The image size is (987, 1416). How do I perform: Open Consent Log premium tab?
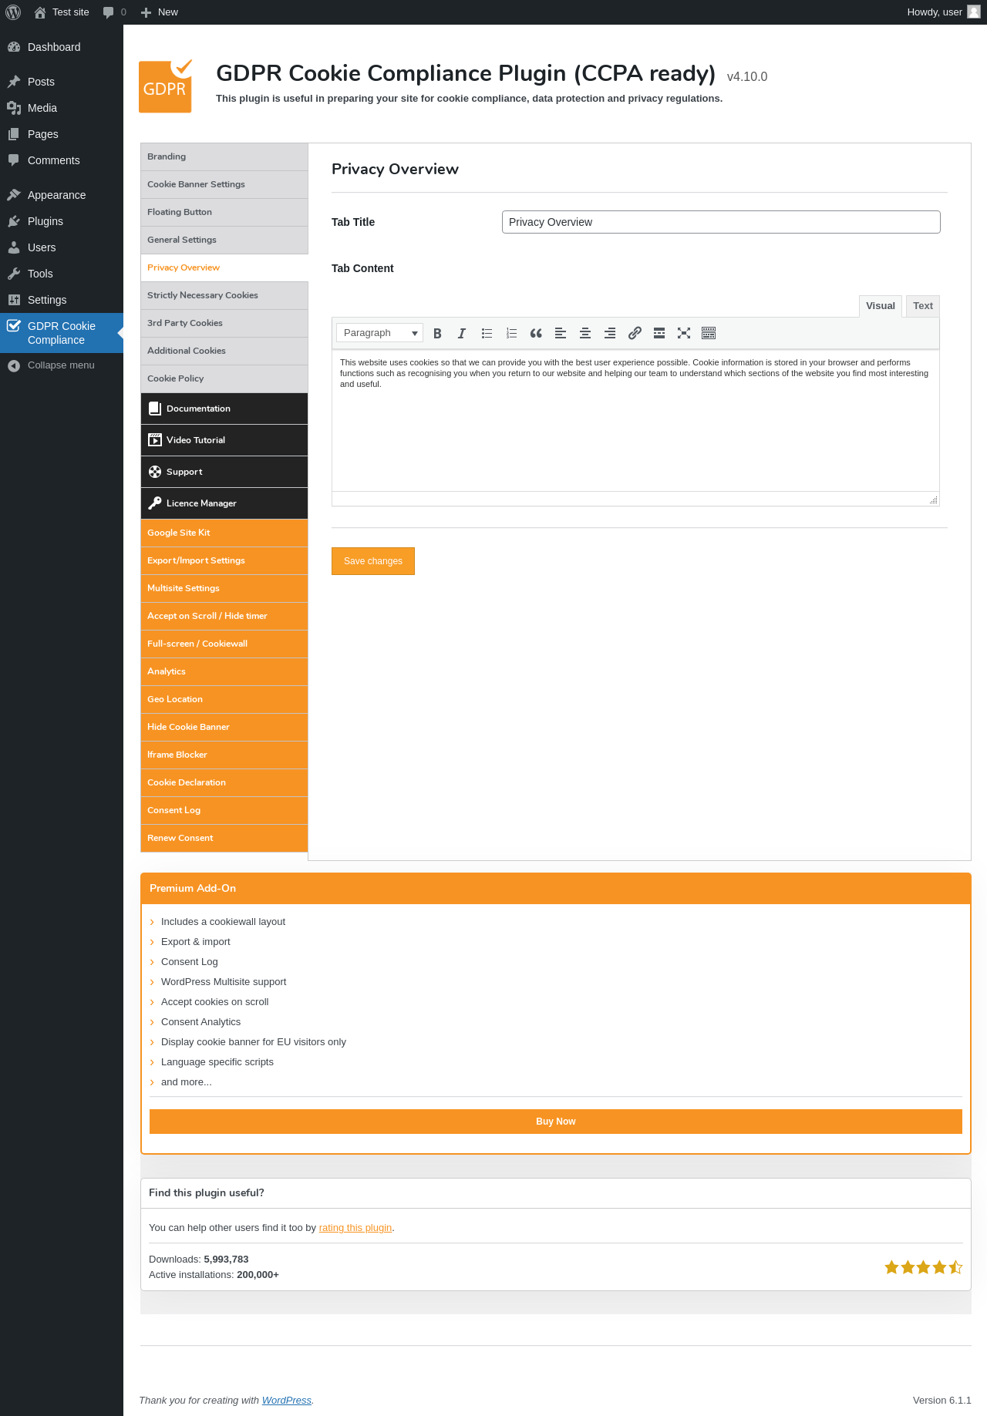pos(224,810)
